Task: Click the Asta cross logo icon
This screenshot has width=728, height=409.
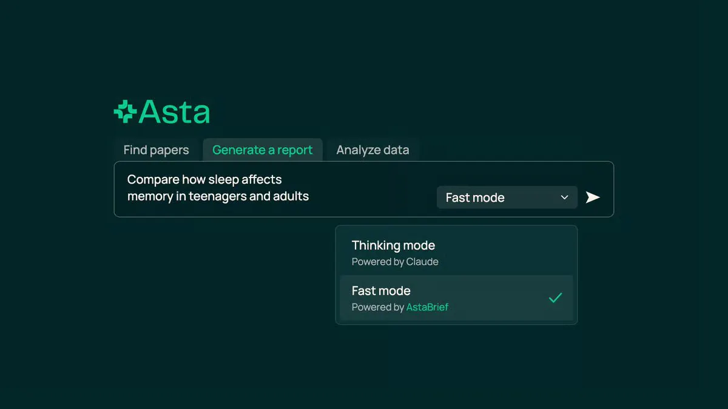Action: [x=125, y=112]
